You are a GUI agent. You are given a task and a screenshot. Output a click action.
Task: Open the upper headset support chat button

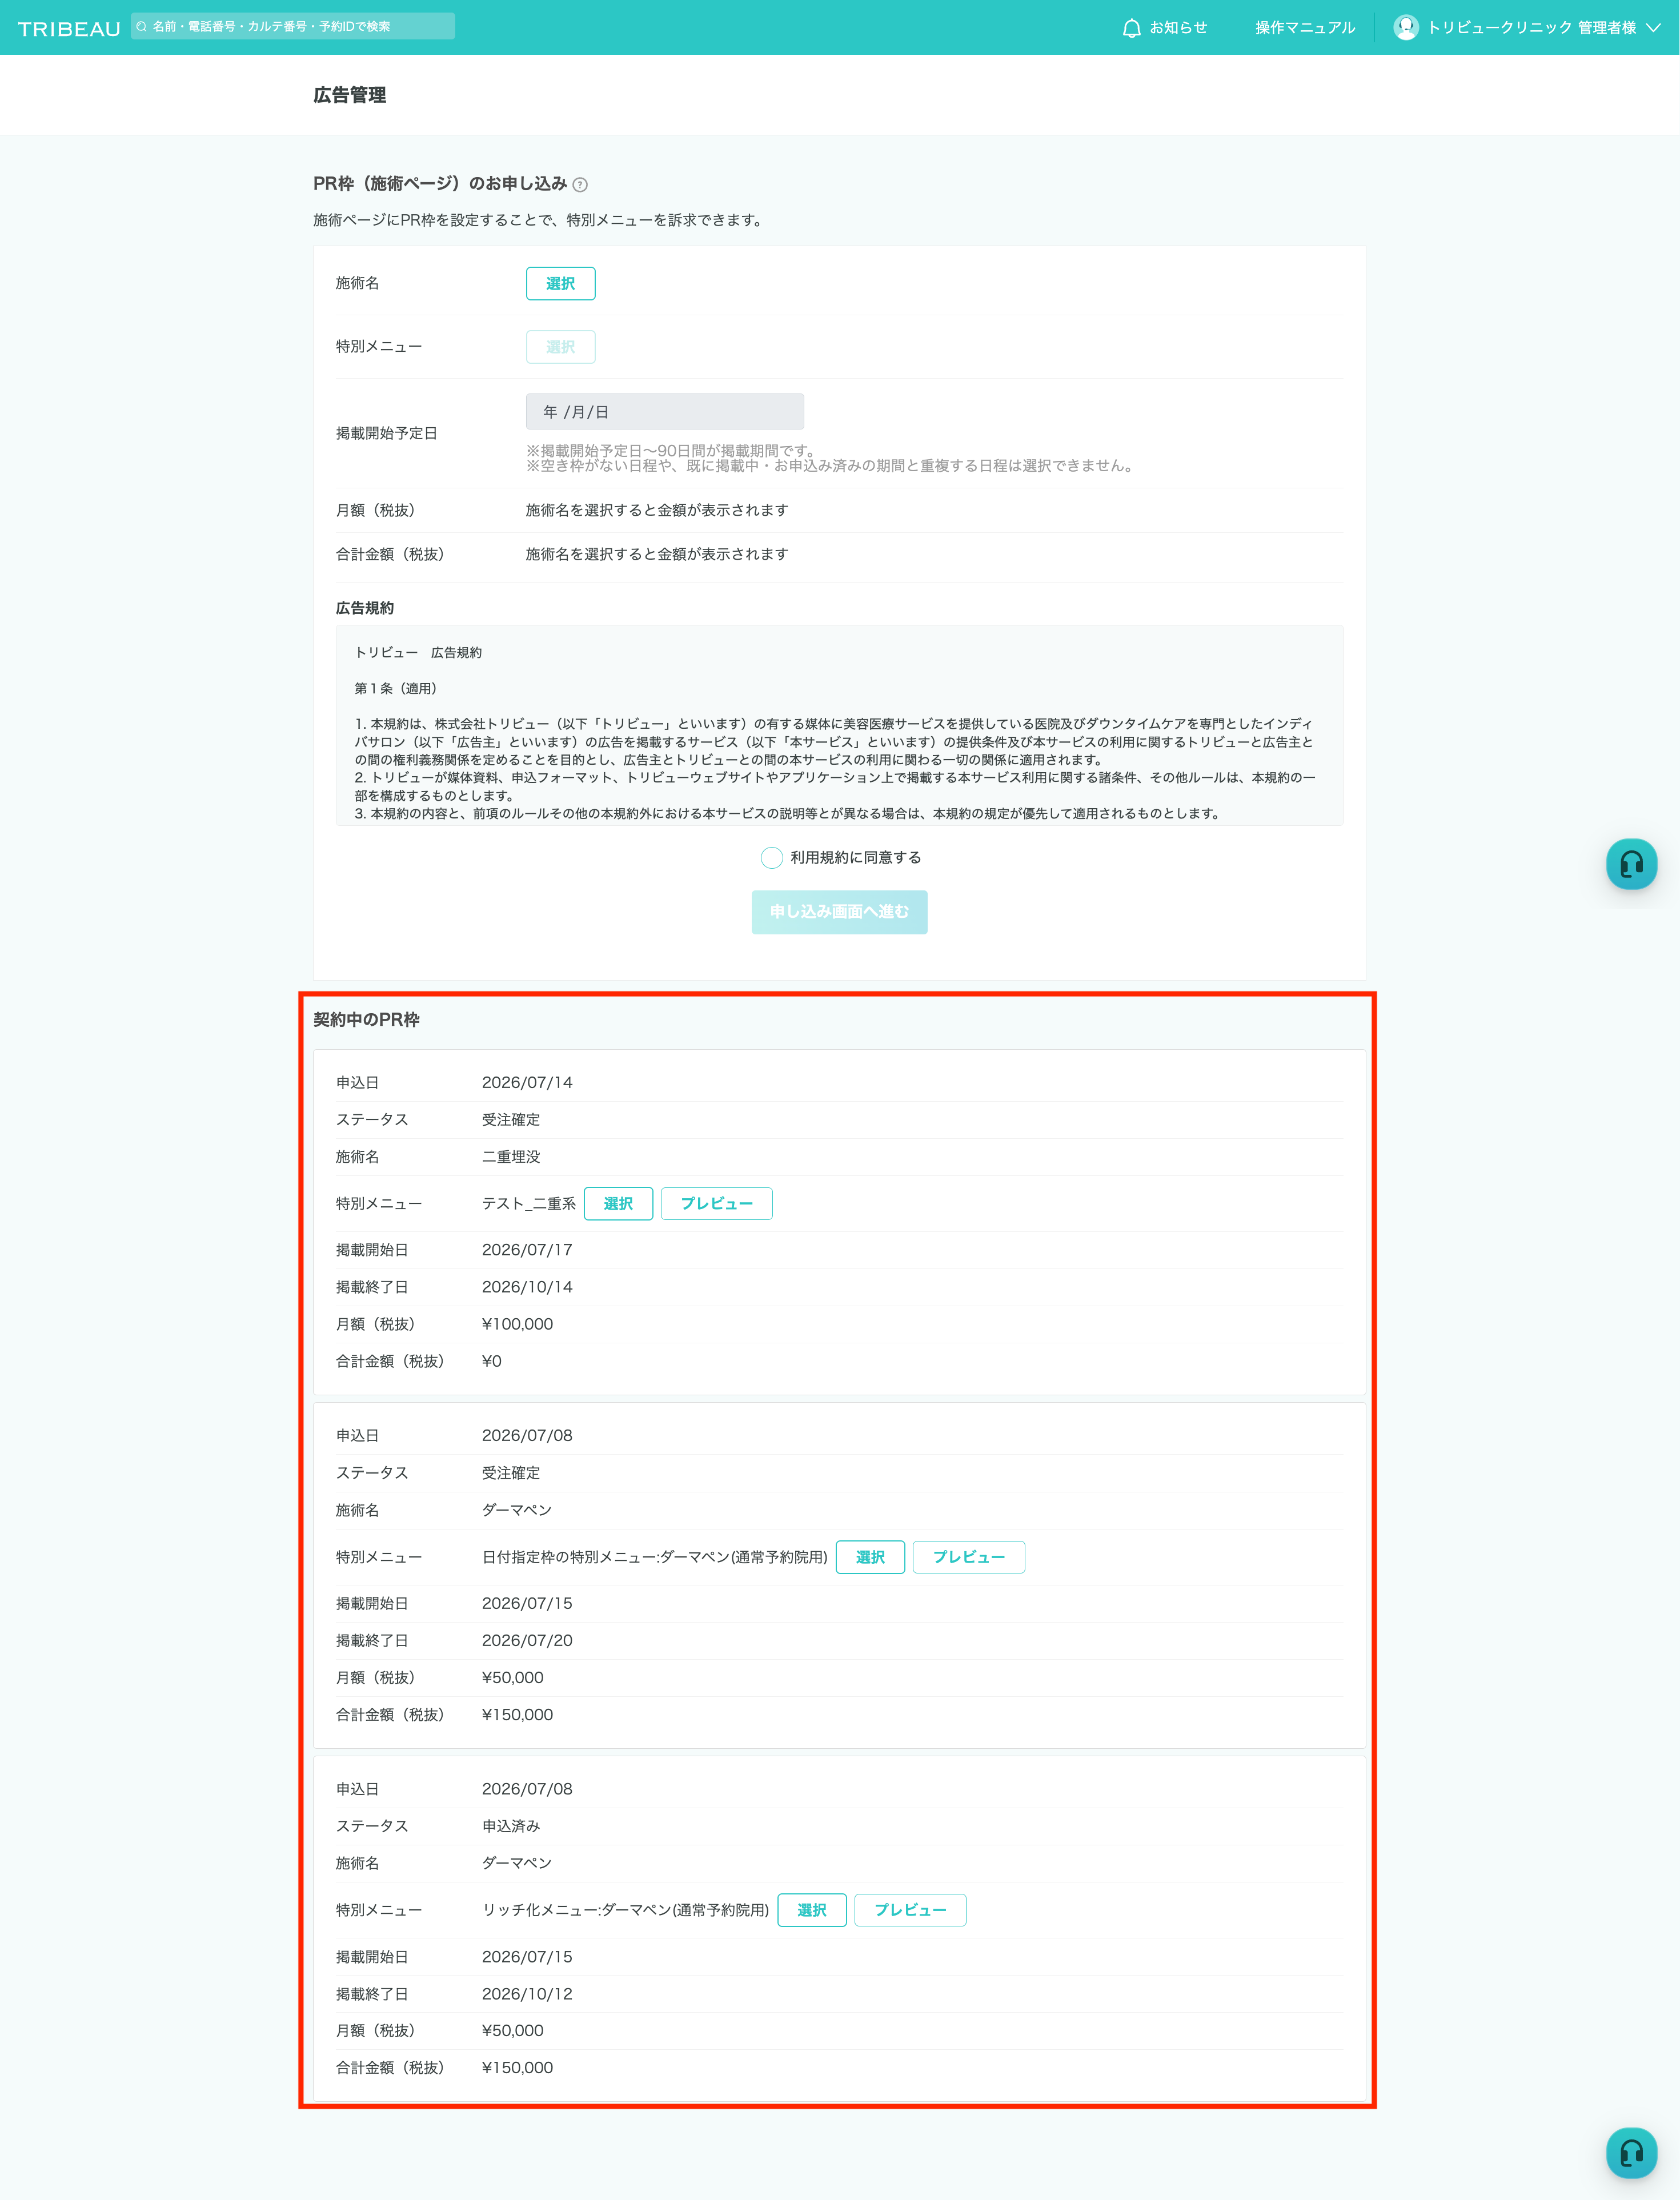1631,864
